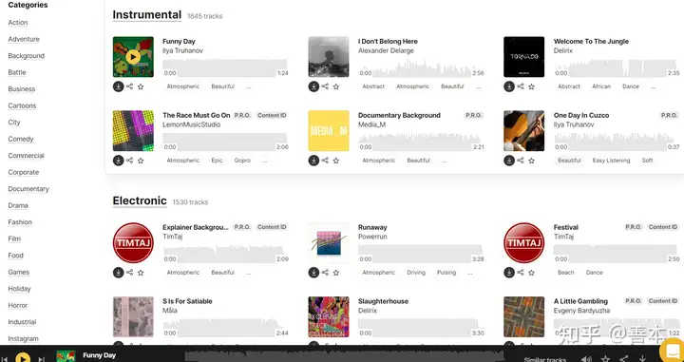
Task: Download The Race Must Go On track
Action: point(118,161)
